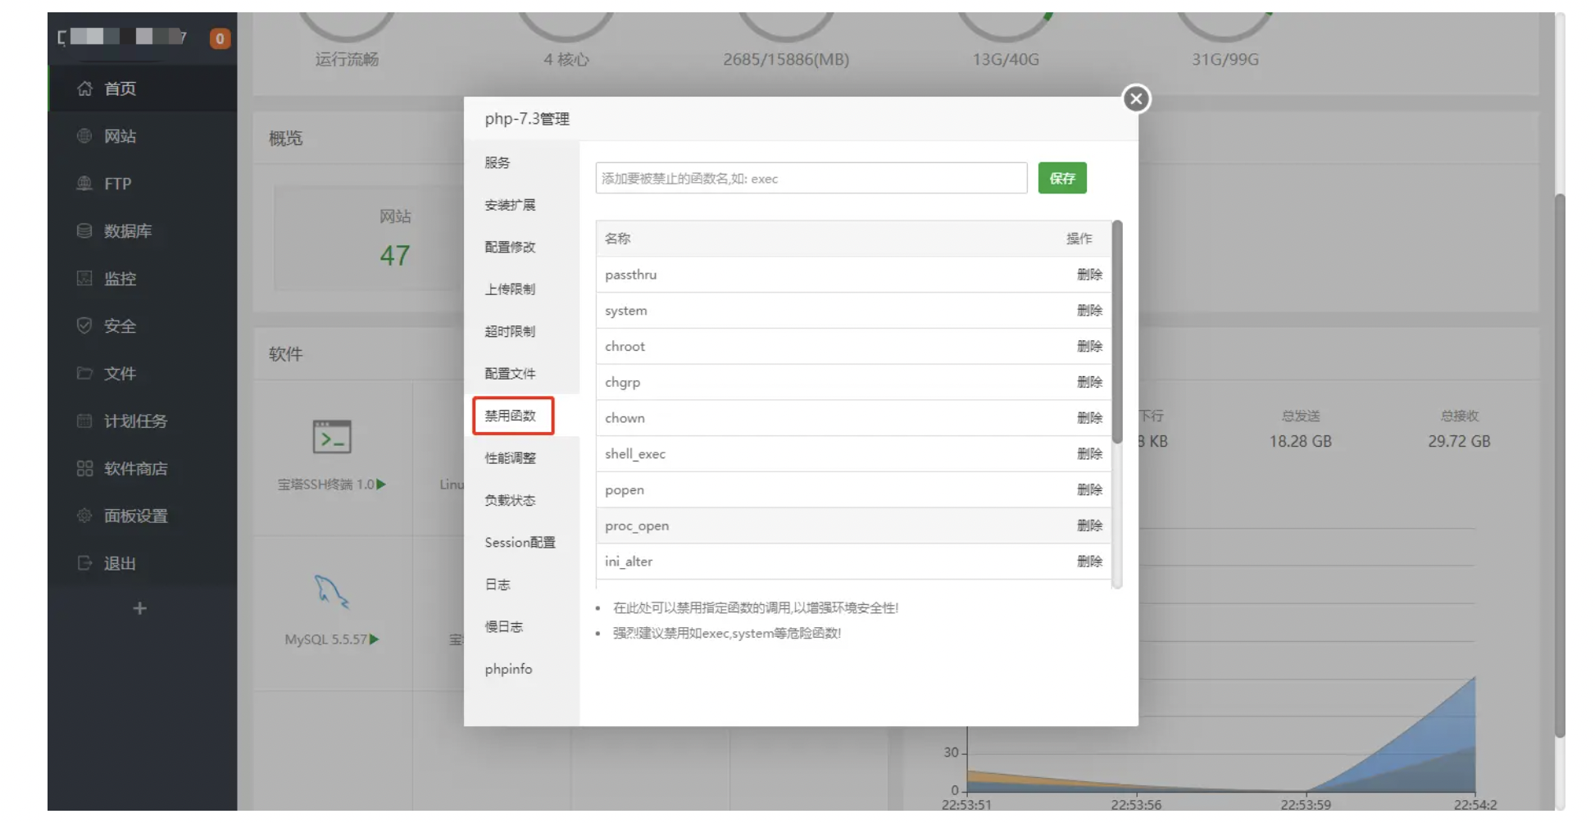
Task: Click the shell_exec name in the list
Action: 635,454
